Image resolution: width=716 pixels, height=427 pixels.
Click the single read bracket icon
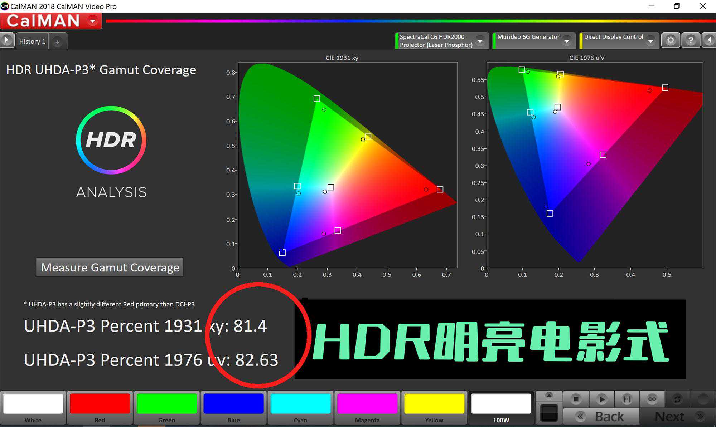coord(627,399)
